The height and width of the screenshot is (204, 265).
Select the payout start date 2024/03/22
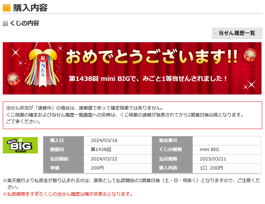point(104,159)
